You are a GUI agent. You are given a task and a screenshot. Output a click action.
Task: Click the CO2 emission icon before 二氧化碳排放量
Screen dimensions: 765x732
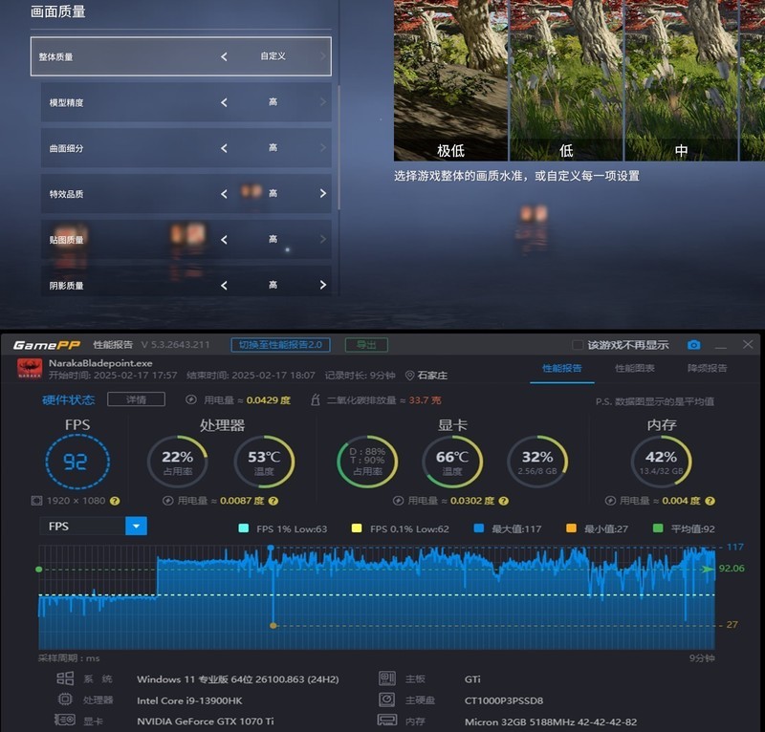coord(316,399)
